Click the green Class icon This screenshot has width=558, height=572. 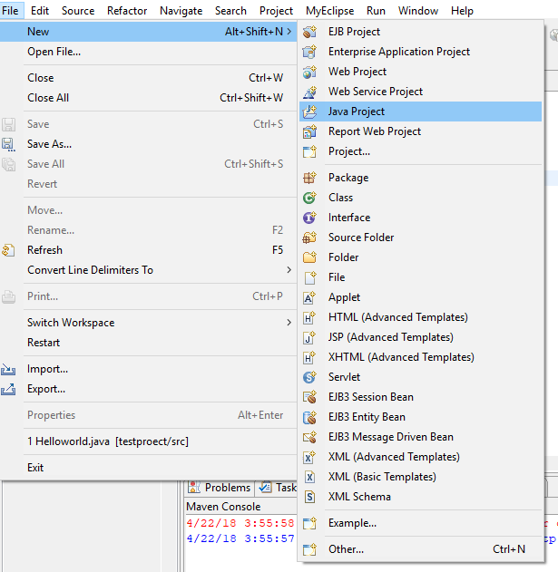(x=309, y=198)
